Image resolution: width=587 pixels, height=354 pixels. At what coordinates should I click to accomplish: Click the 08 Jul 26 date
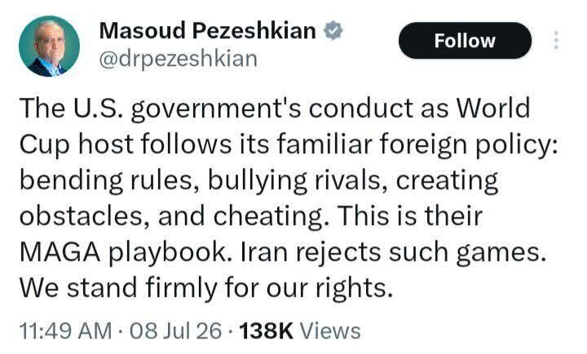tap(175, 331)
